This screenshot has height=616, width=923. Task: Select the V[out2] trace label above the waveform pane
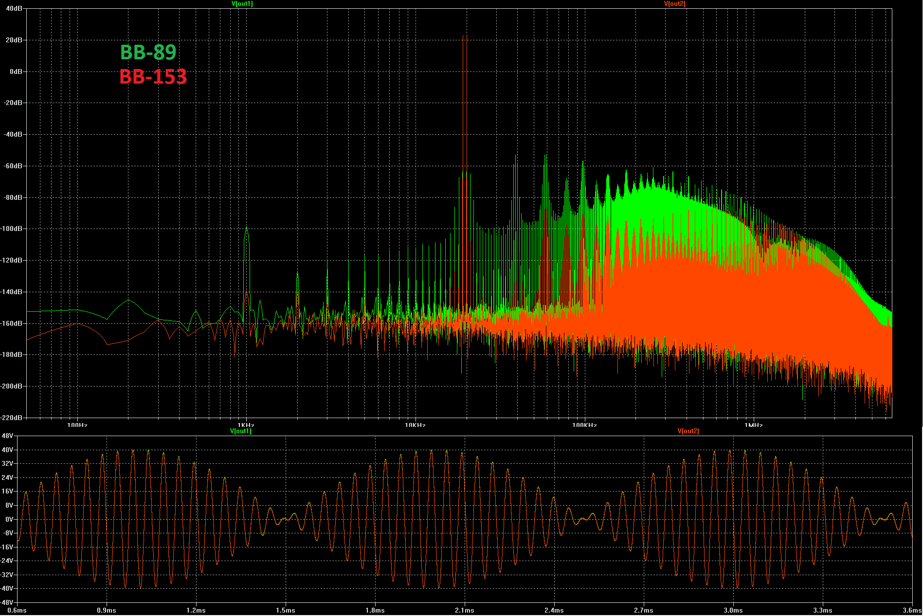tap(688, 431)
